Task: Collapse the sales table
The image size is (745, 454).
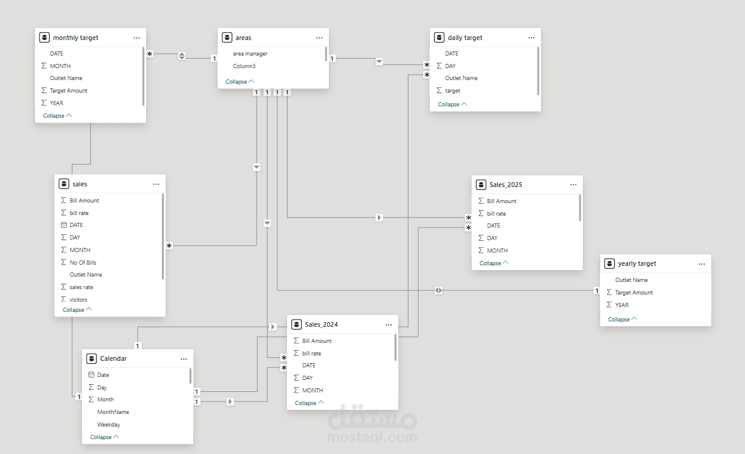Action: (x=77, y=309)
